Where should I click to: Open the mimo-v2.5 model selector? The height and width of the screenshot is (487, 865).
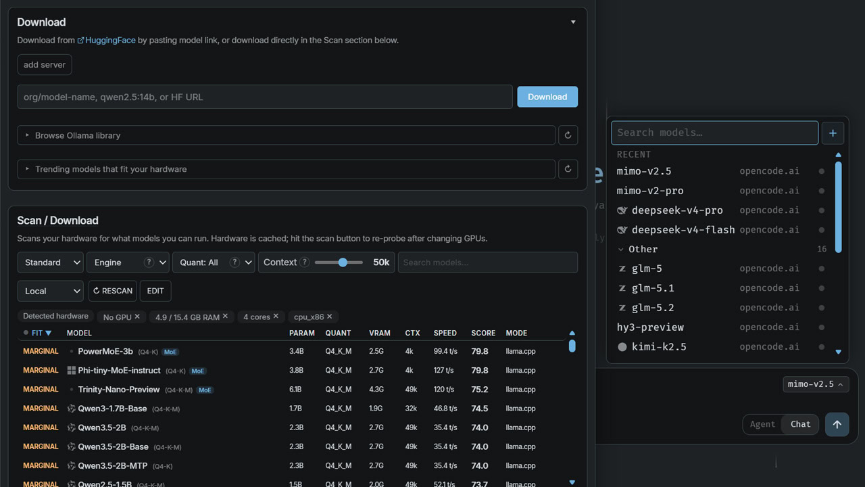click(x=816, y=384)
